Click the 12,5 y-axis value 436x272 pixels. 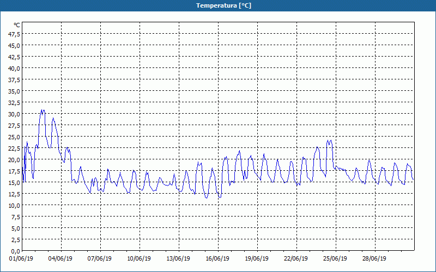[14, 194]
